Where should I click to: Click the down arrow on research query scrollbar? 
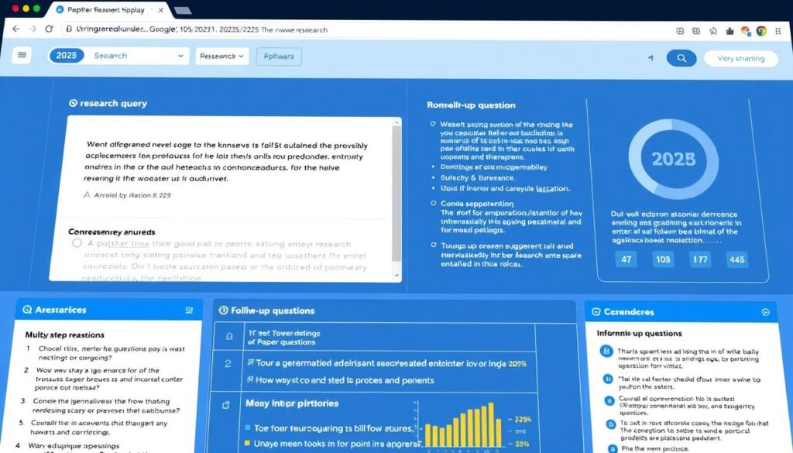pyautogui.click(x=397, y=275)
